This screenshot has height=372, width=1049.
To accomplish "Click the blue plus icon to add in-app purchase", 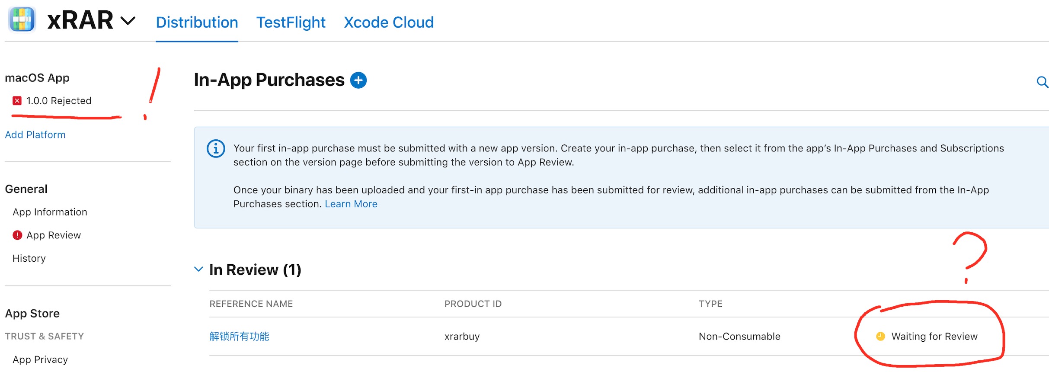I will pyautogui.click(x=358, y=80).
